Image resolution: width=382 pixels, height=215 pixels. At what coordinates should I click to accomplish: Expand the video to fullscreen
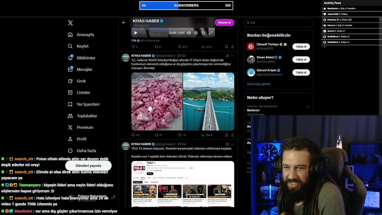210,33
